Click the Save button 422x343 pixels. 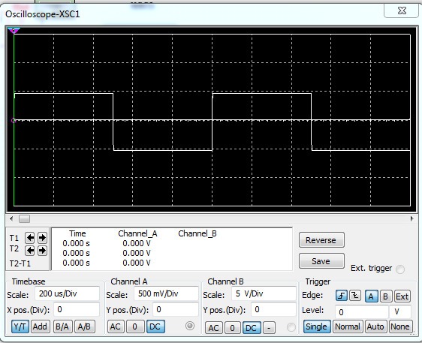click(321, 261)
